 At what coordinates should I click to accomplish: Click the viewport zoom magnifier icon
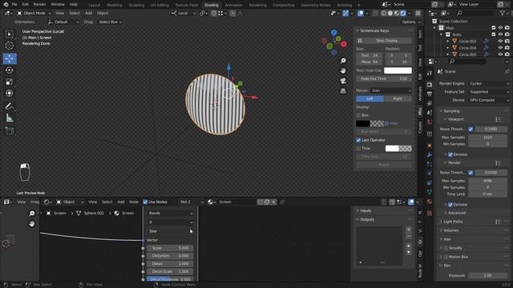(343, 61)
